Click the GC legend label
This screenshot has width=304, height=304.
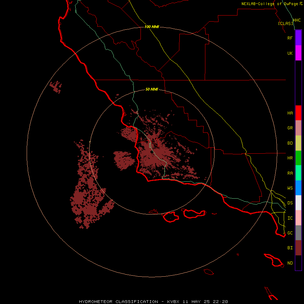(x=290, y=233)
